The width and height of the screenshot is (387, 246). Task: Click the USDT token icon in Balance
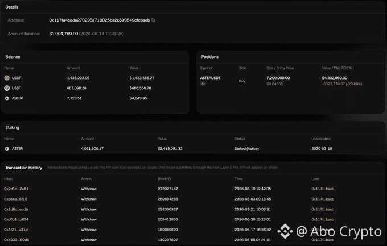[x=7, y=88]
